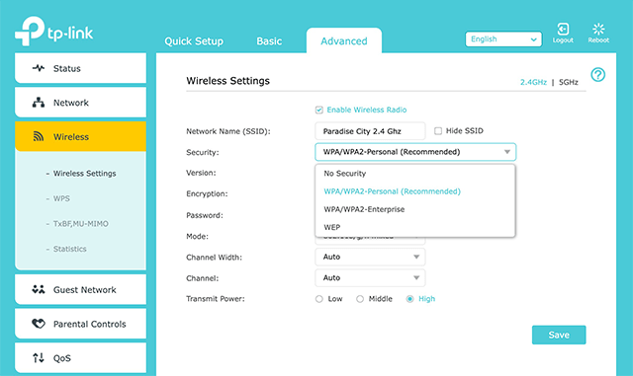Open the QoS section

pyautogui.click(x=80, y=358)
